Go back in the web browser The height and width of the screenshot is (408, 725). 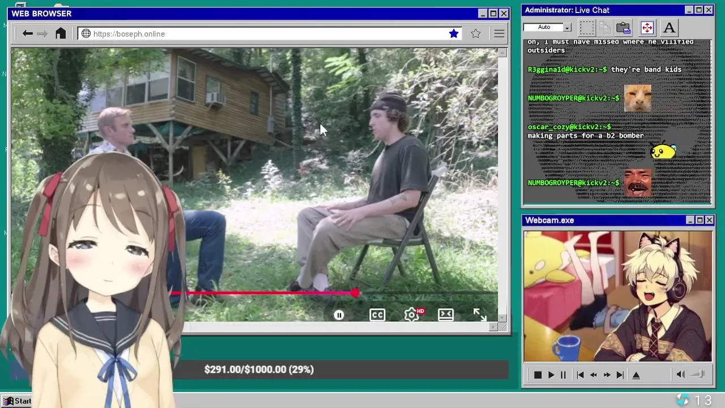pyautogui.click(x=27, y=34)
